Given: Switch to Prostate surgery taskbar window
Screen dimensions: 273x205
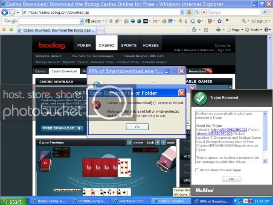Looking at the screenshot, I should click(91, 201).
